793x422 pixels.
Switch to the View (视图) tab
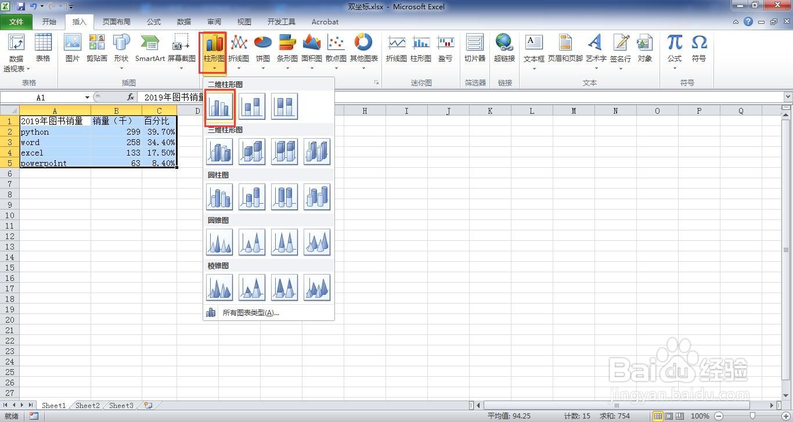(244, 21)
